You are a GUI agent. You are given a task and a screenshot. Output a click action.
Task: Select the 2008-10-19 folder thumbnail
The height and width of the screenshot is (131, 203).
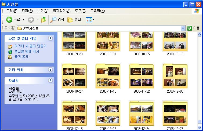tap(175, 41)
